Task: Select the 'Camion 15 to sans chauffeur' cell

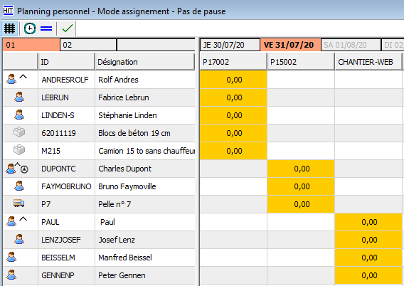Action: pos(145,151)
